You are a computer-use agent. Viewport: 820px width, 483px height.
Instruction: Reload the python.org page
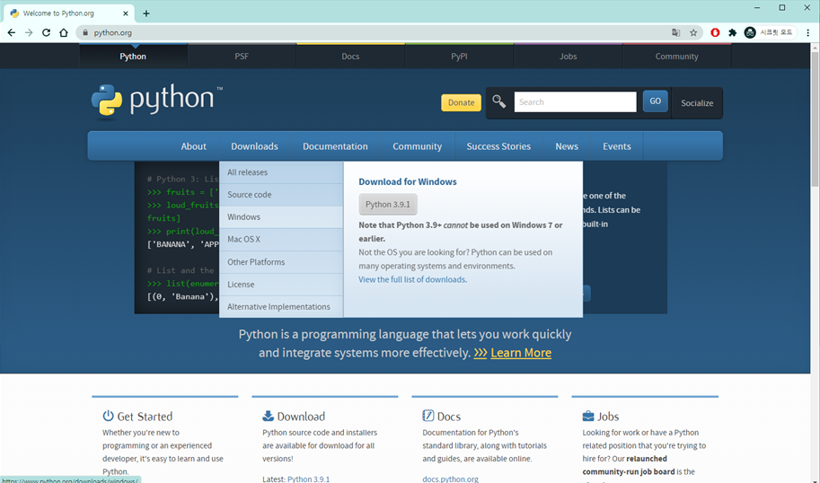coord(46,32)
